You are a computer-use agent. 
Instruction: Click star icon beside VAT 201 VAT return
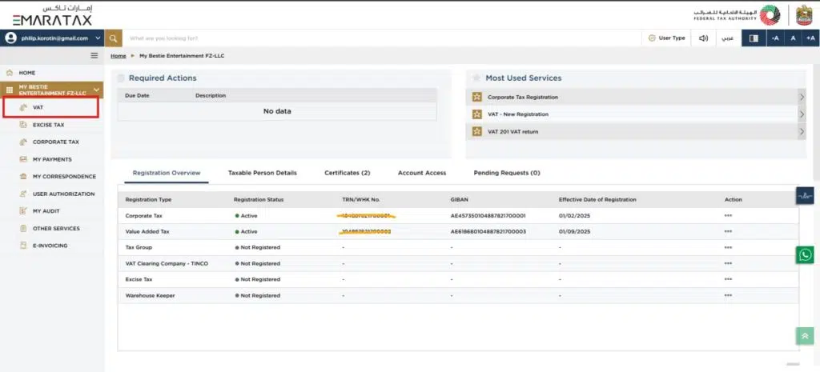476,132
